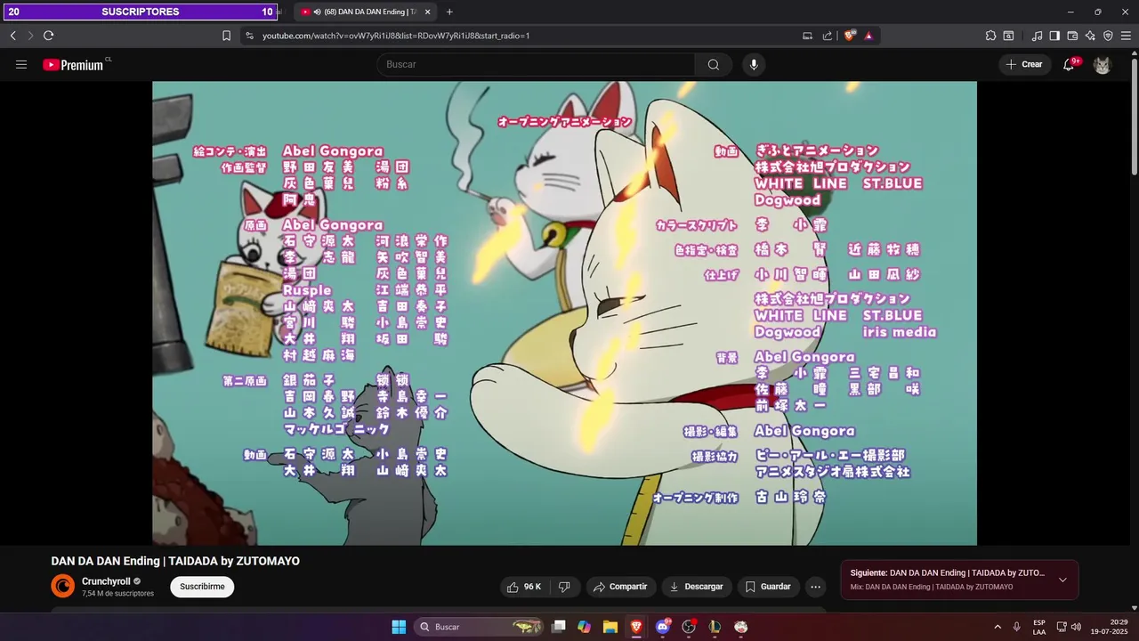Click the video player frame
The image size is (1139, 641).
[x=564, y=313]
